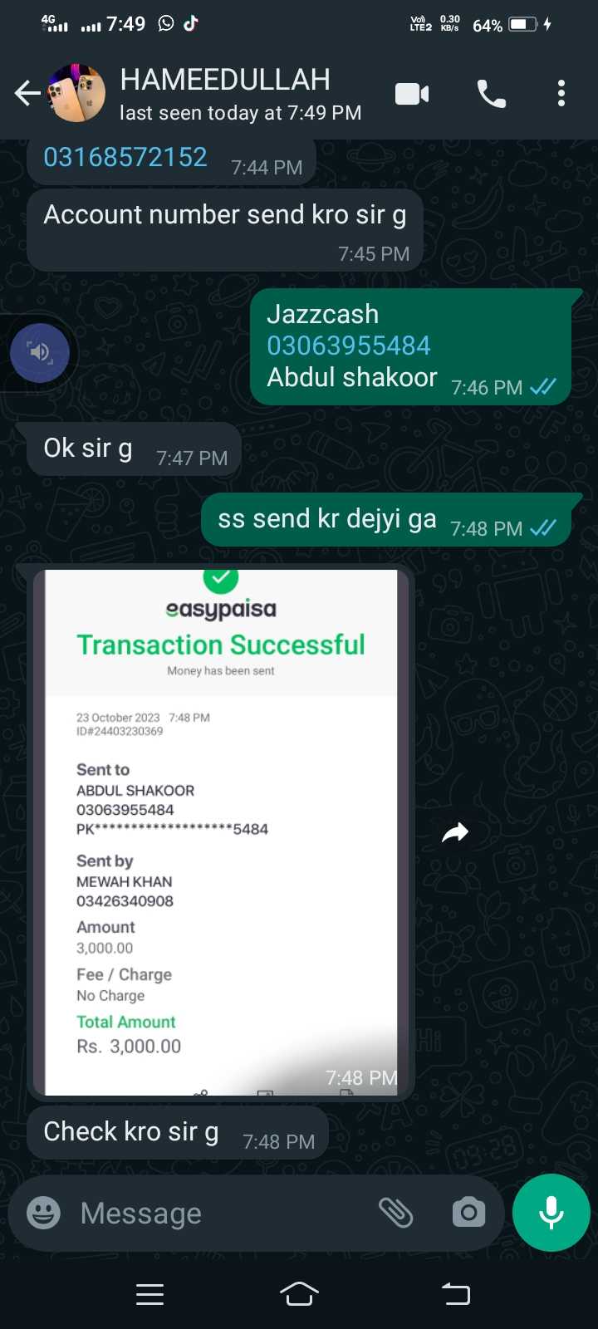Go back using the arrow icon

27,93
